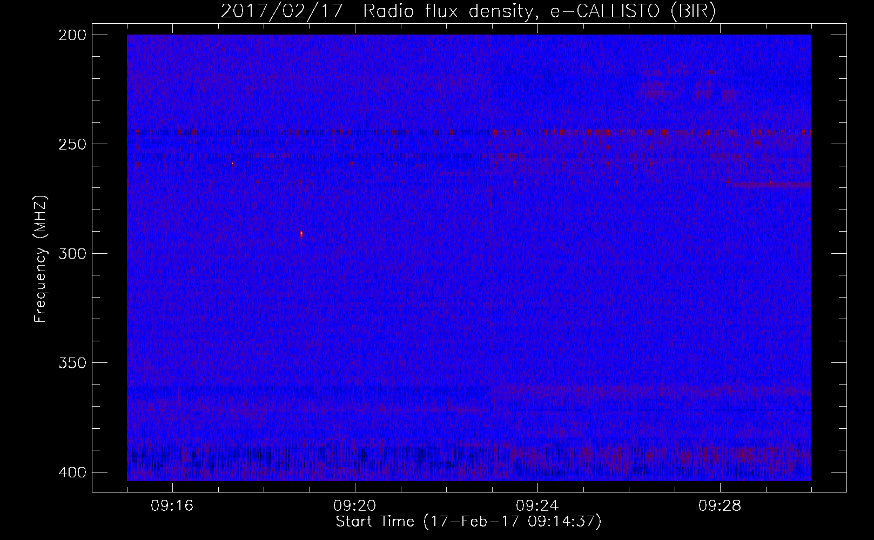Click the 09:20 time tick label
This screenshot has height=540, width=874.
(x=355, y=506)
